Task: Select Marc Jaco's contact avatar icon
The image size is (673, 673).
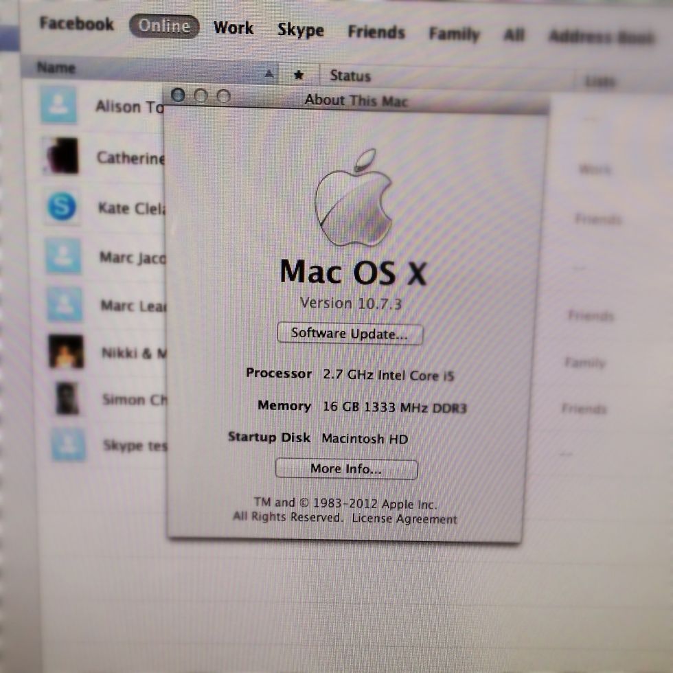Action: [x=62, y=257]
